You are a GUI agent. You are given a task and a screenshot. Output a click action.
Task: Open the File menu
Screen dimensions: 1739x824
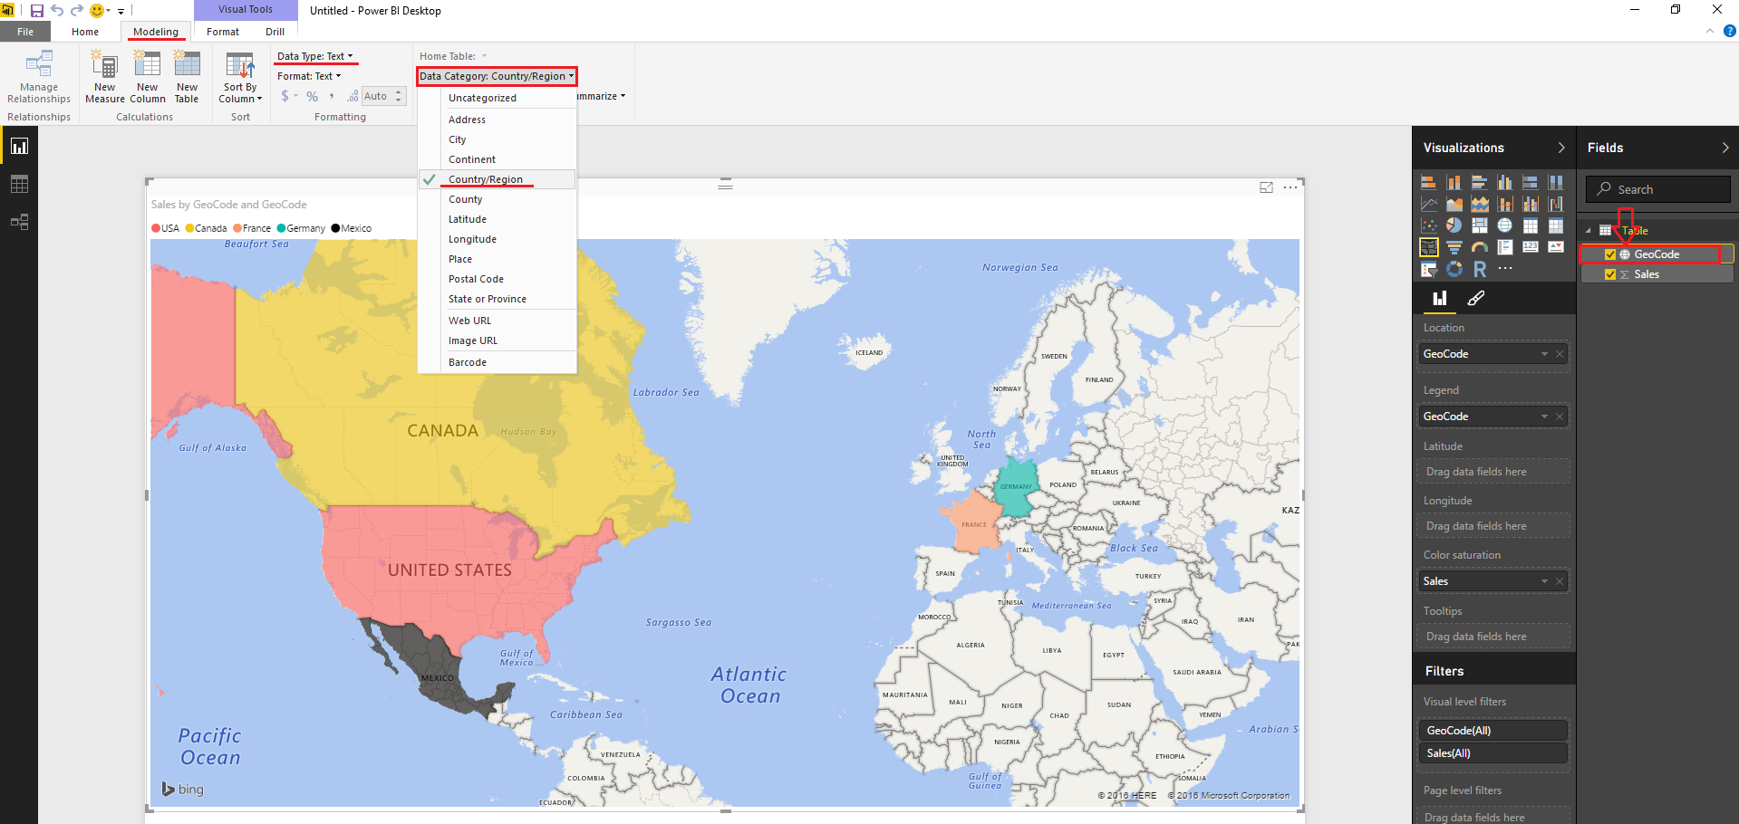(25, 32)
